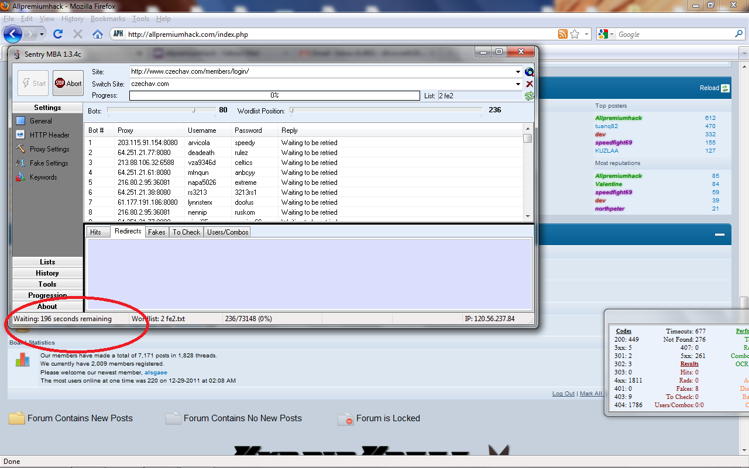Screen dimensions: 749x468
Task: Click Firefox Back arrow button
Action: coord(13,34)
